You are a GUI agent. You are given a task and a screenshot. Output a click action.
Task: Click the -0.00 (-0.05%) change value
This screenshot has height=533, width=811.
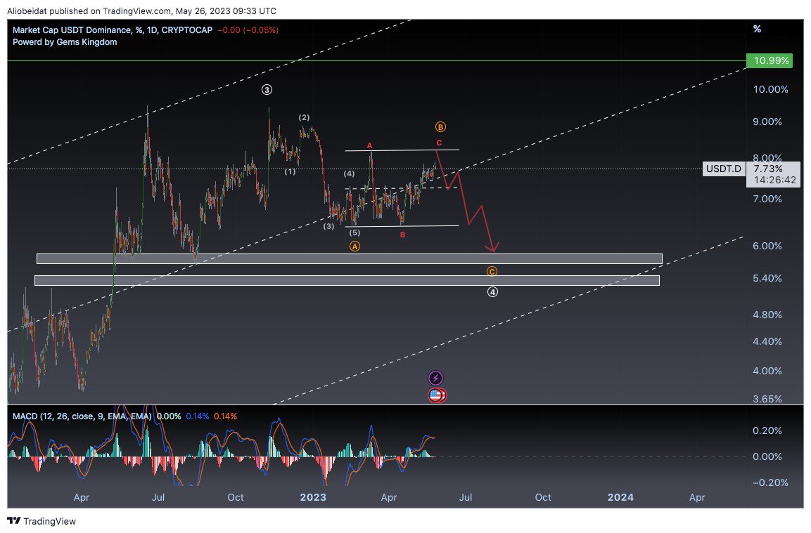248,30
